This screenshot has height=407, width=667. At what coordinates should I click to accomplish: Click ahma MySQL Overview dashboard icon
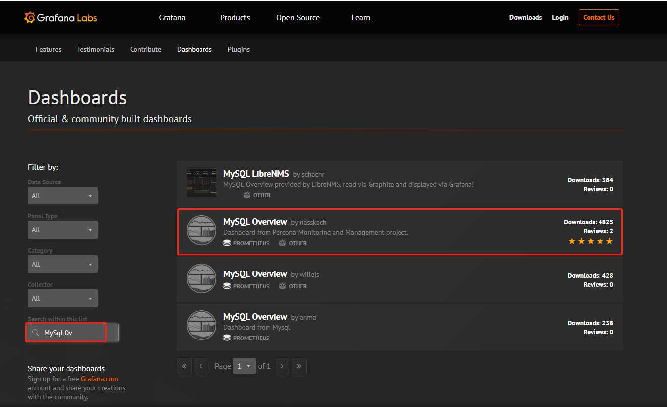[201, 325]
